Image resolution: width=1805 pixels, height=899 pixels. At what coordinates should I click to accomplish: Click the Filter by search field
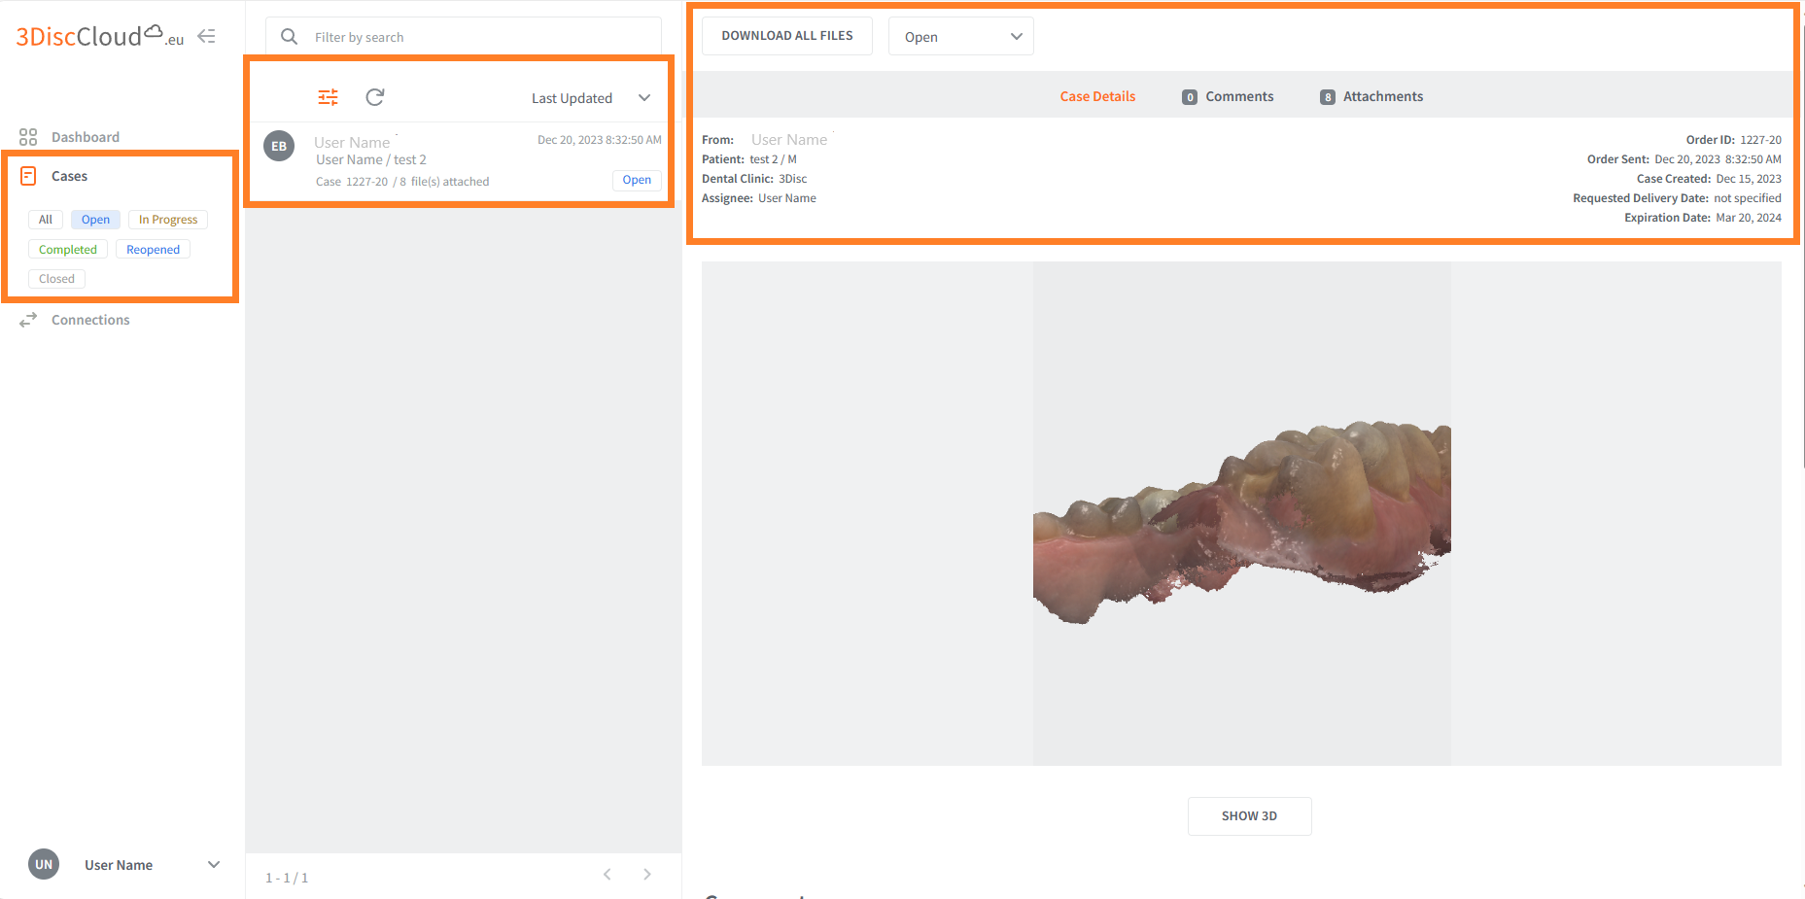464,37
